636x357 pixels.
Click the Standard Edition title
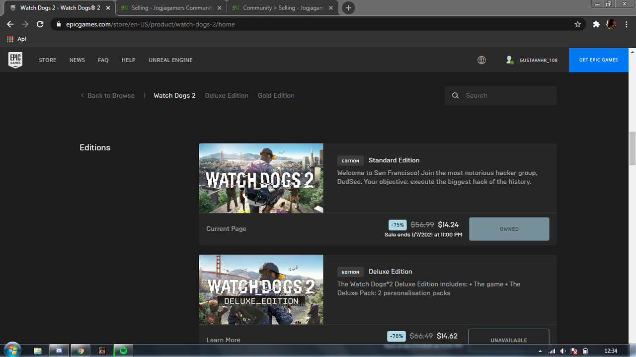pos(394,160)
